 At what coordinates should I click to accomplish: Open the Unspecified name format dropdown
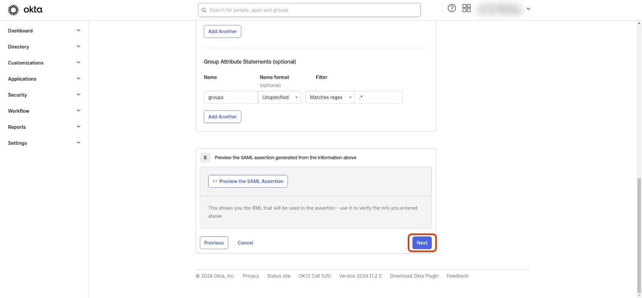tap(279, 97)
